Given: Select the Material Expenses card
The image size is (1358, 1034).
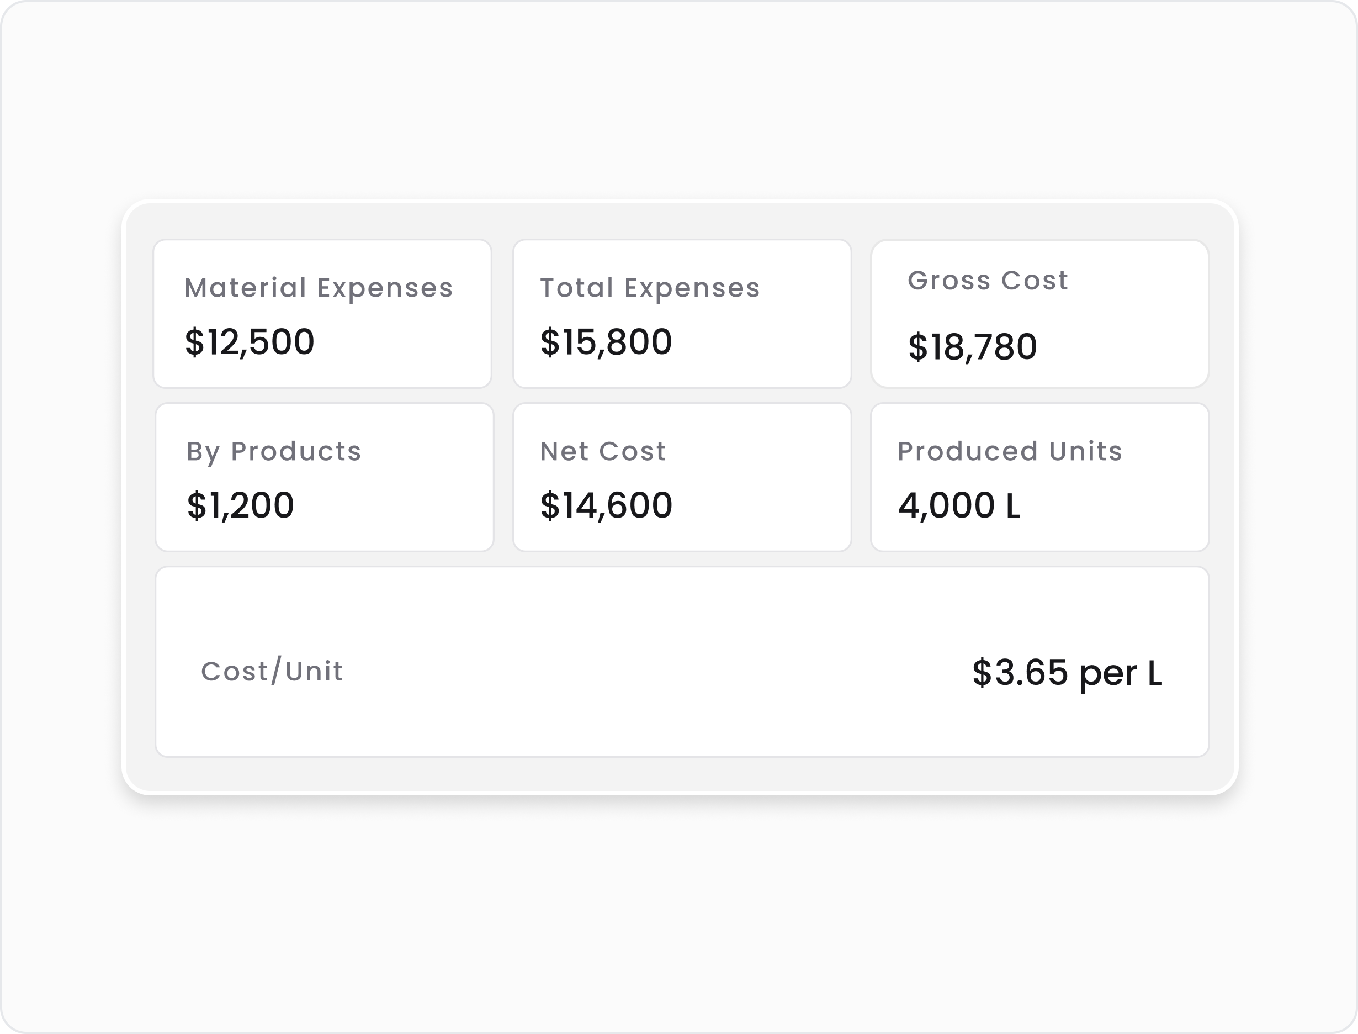Looking at the screenshot, I should (x=322, y=314).
